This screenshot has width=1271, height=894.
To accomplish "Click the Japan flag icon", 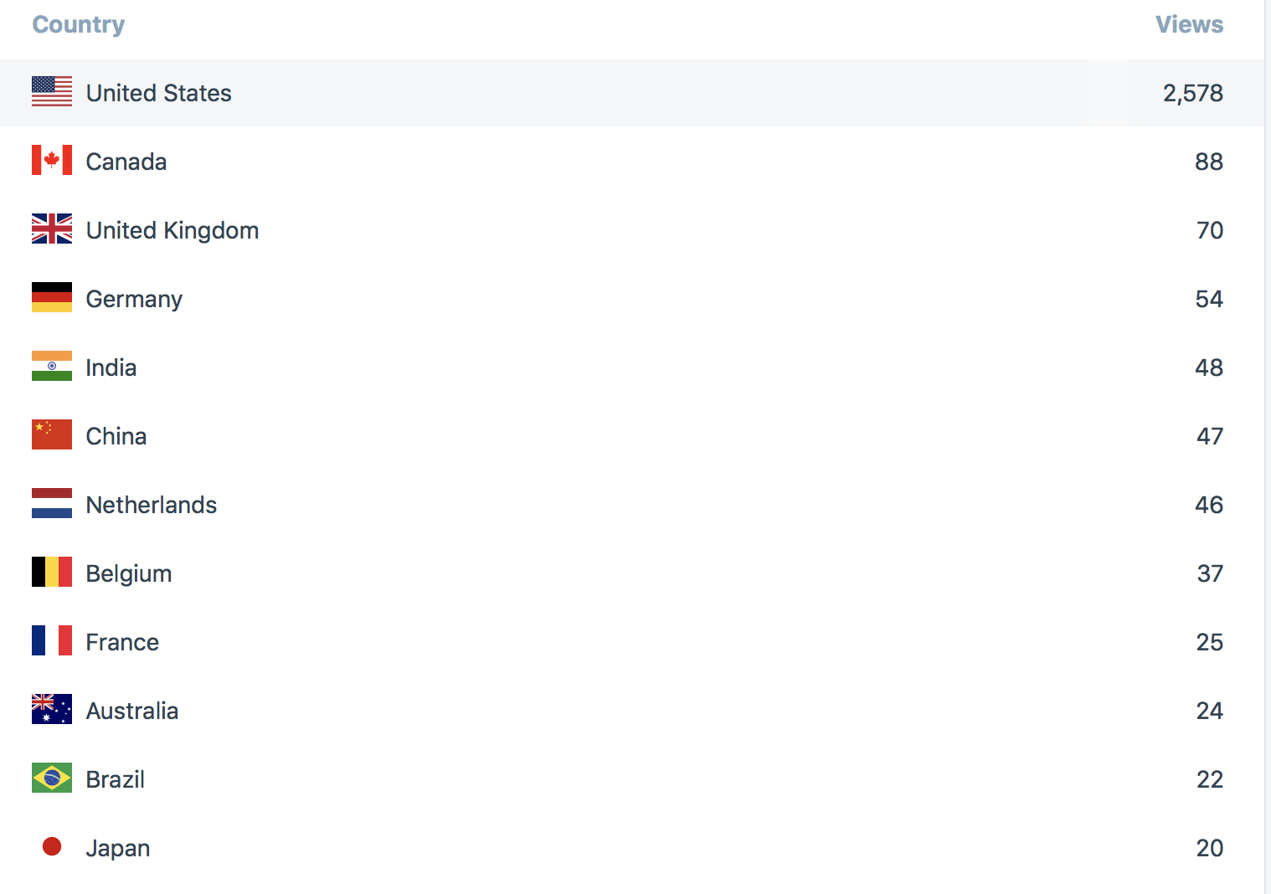I will pyautogui.click(x=52, y=847).
